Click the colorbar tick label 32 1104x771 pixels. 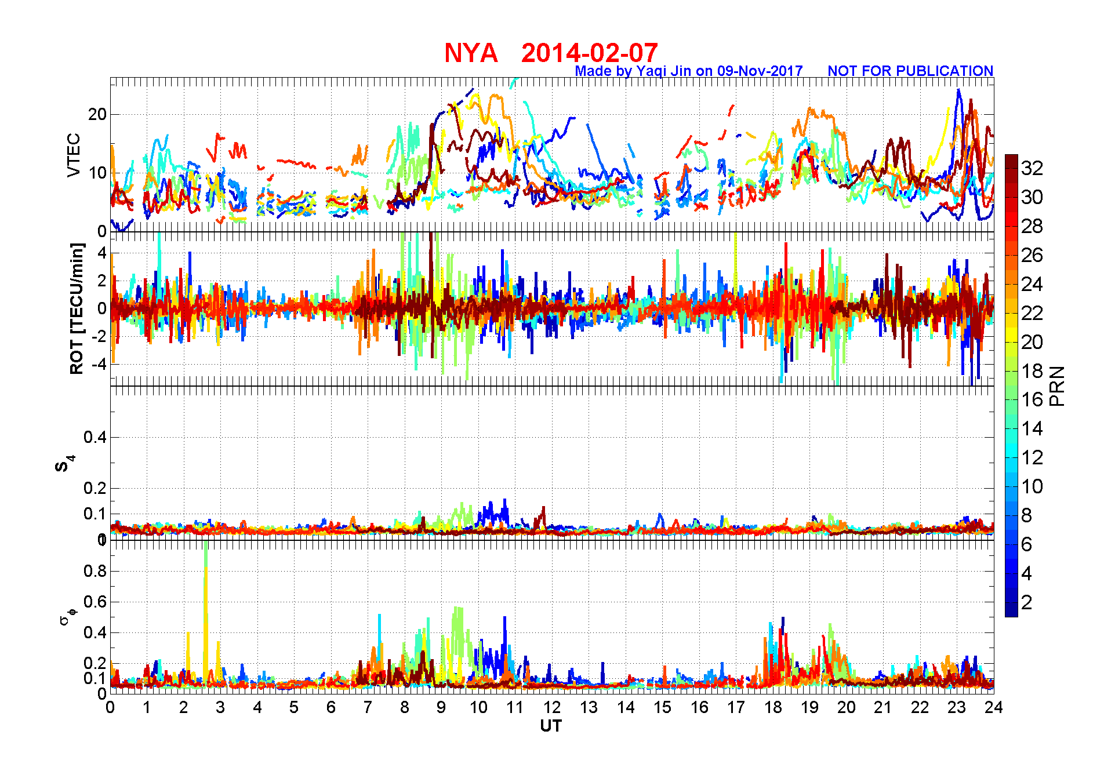point(1032,168)
